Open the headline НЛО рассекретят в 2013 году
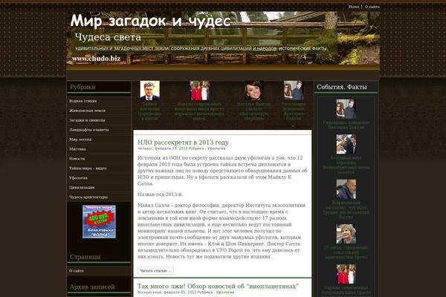446x297 pixels. coord(183,143)
